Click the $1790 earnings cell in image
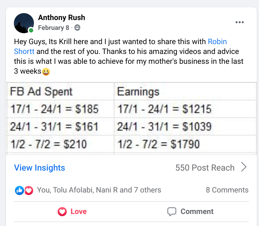259x226 pixels. click(x=159, y=144)
